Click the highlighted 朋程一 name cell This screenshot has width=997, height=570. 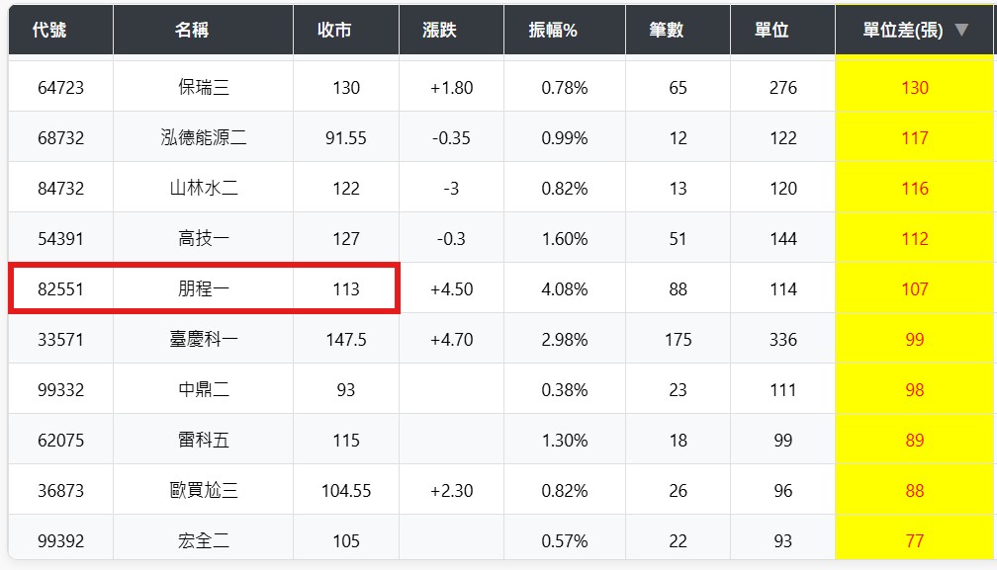(x=203, y=289)
